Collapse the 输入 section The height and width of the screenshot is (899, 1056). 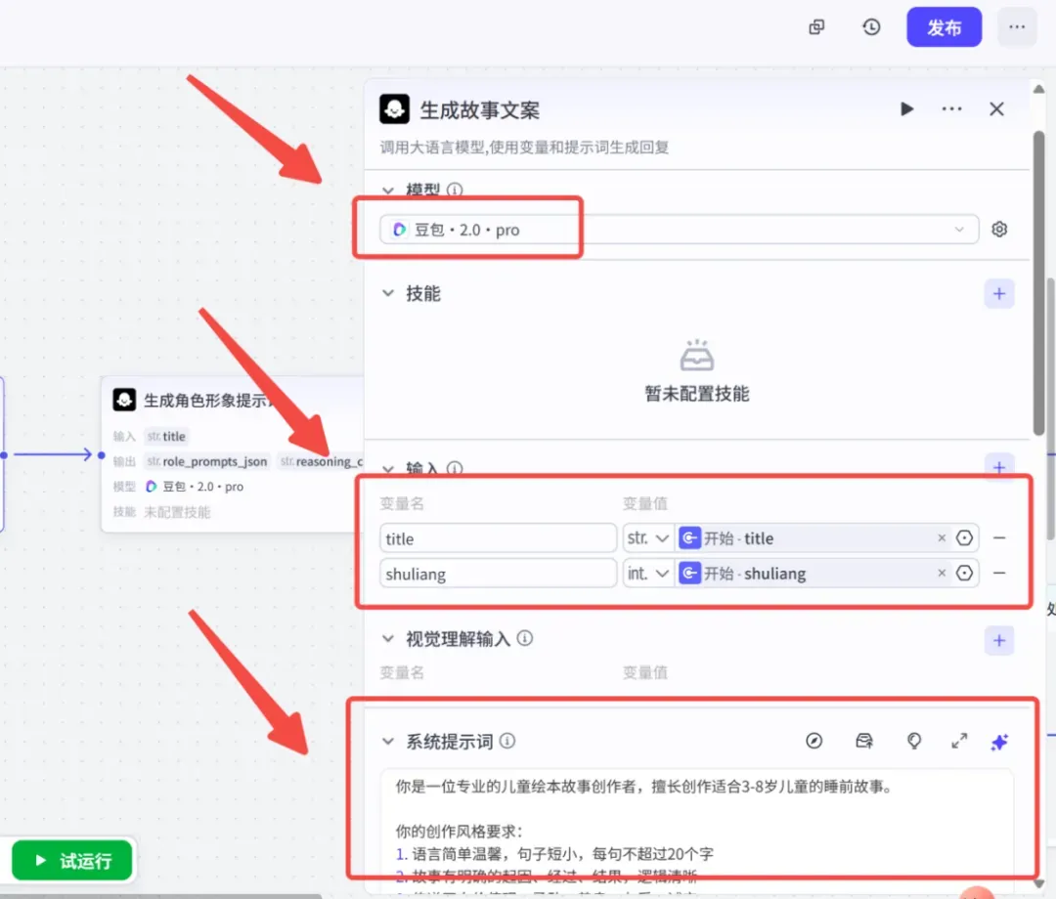click(x=388, y=468)
